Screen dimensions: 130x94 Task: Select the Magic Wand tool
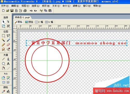pyautogui.click(x=3, y=40)
